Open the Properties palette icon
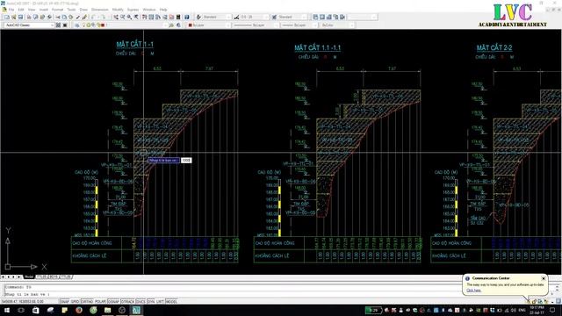 144,17
